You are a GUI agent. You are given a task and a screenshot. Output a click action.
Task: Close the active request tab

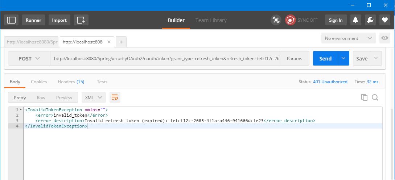click(109, 42)
